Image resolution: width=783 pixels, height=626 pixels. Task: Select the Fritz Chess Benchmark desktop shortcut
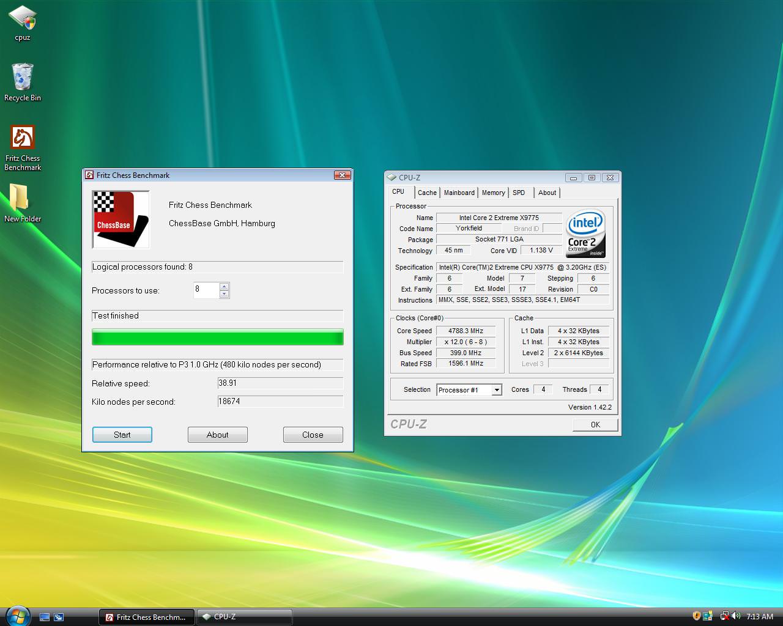point(23,148)
